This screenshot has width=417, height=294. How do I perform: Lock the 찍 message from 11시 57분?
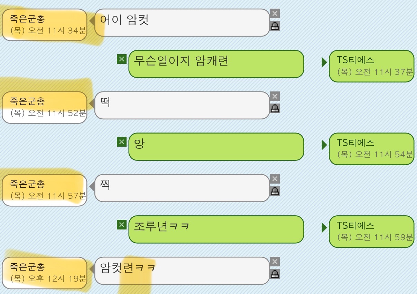pos(275,191)
